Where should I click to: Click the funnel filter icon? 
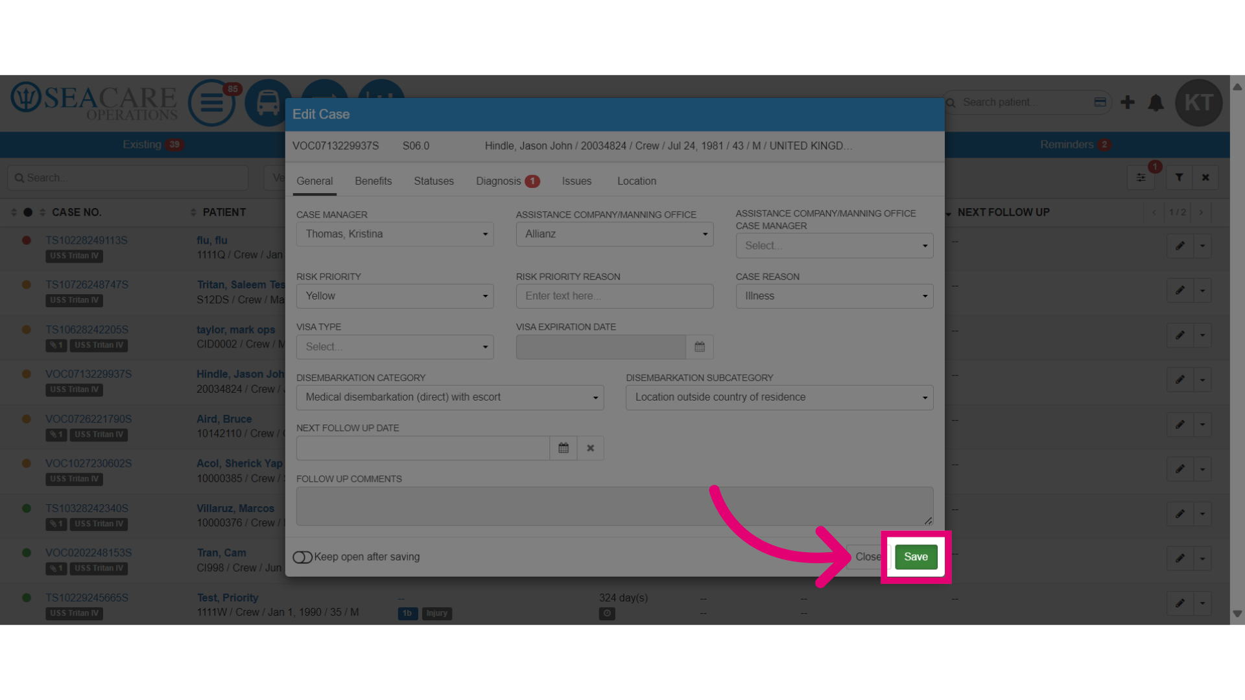[x=1180, y=178]
